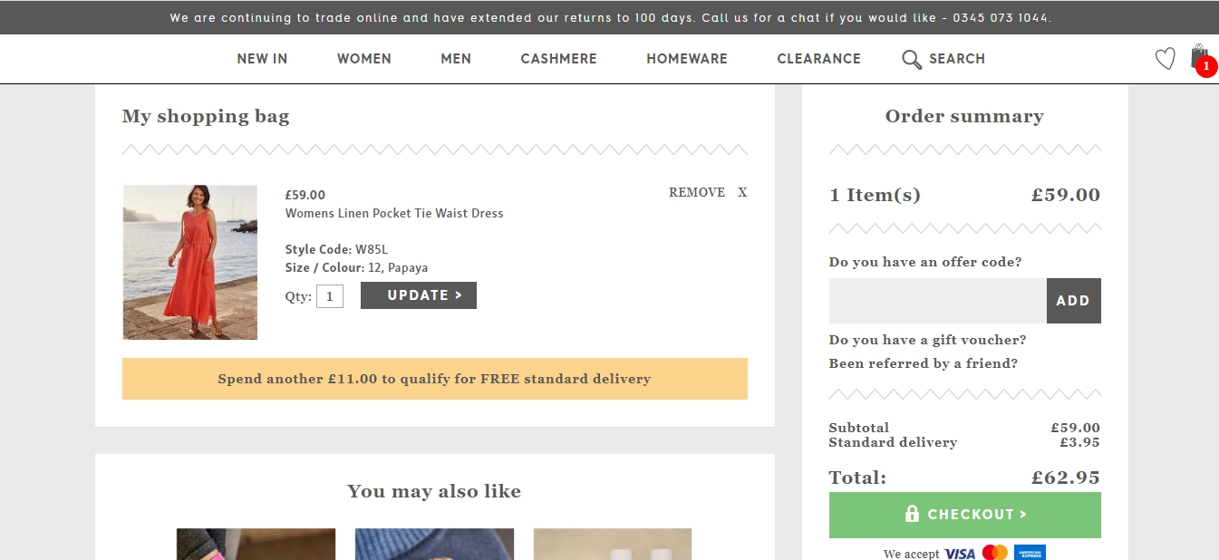Screen dimensions: 1219x560
Task: Click the REMOVE link
Action: (x=697, y=192)
